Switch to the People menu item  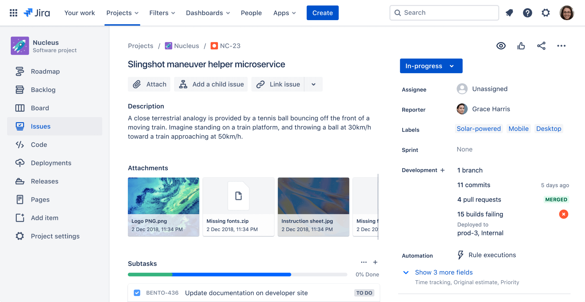point(251,13)
